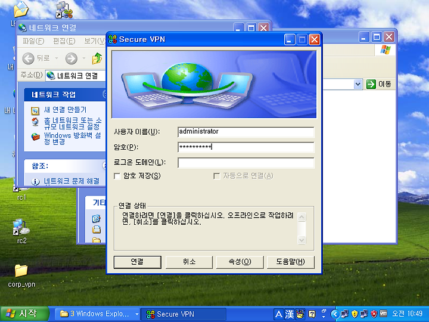Click the 도움말(H) help button
This screenshot has height=322, width=429.
tap(291, 262)
